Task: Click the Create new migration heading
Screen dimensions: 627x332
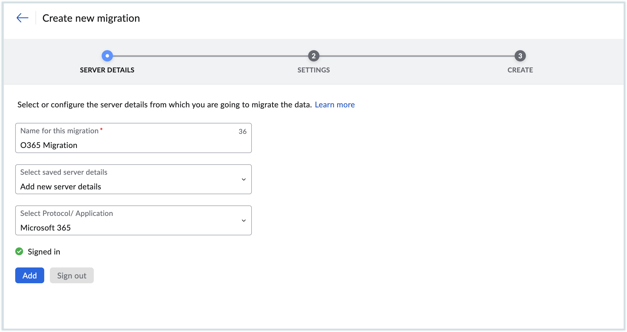Action: coord(91,18)
